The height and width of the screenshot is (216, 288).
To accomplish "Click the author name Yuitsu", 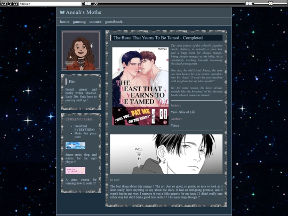I will [175, 126].
